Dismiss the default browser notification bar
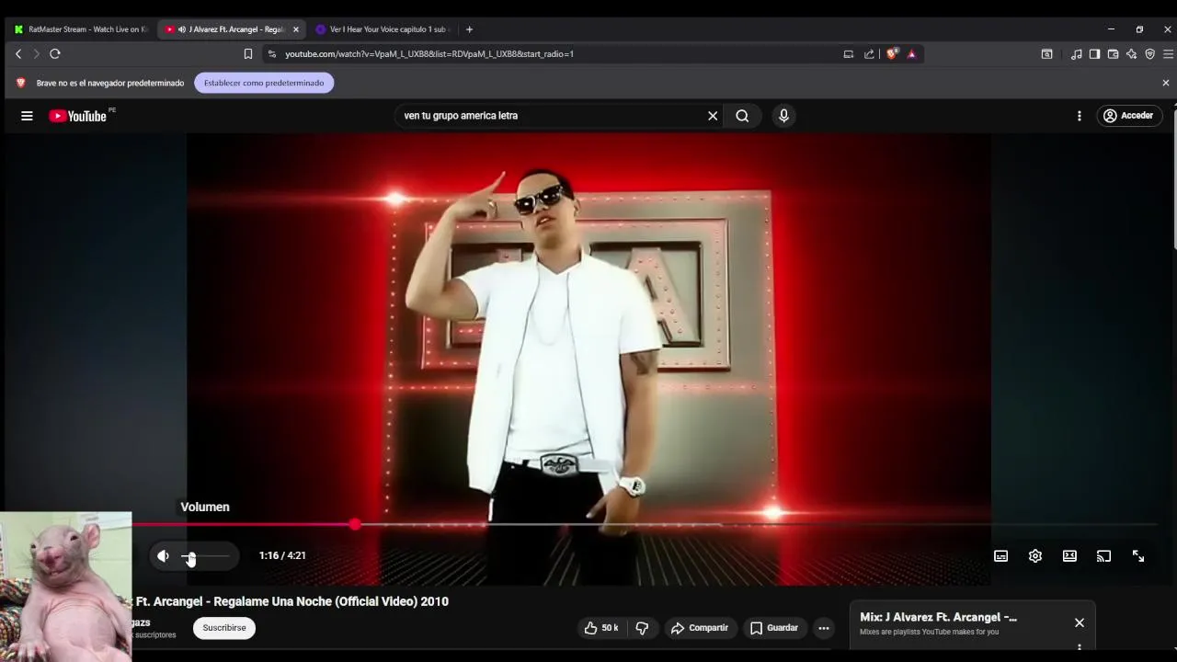 point(1165,83)
